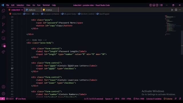Click the button id copy line
The width and height of the screenshot is (183, 103).
[x=54, y=25]
